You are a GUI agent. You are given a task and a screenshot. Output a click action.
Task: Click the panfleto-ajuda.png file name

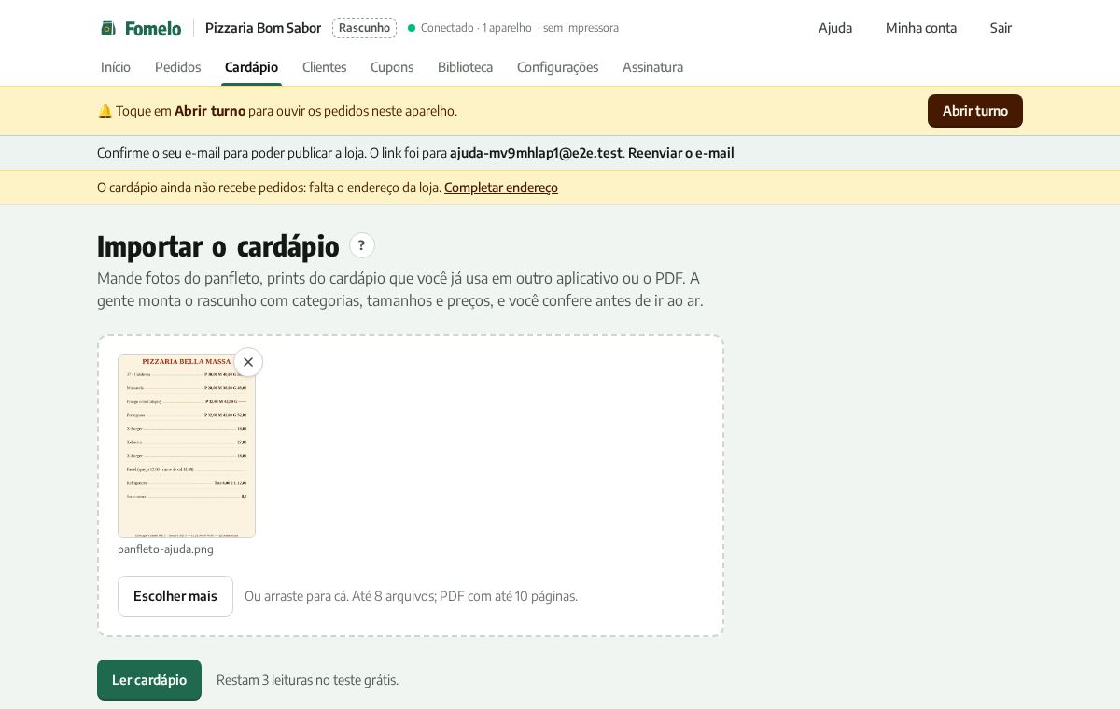[x=165, y=549]
